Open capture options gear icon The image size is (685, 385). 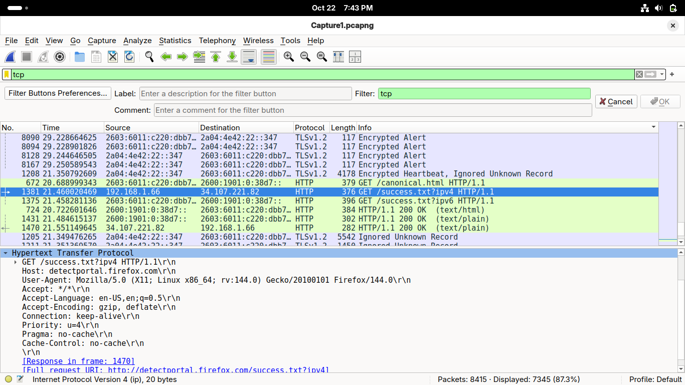60,57
